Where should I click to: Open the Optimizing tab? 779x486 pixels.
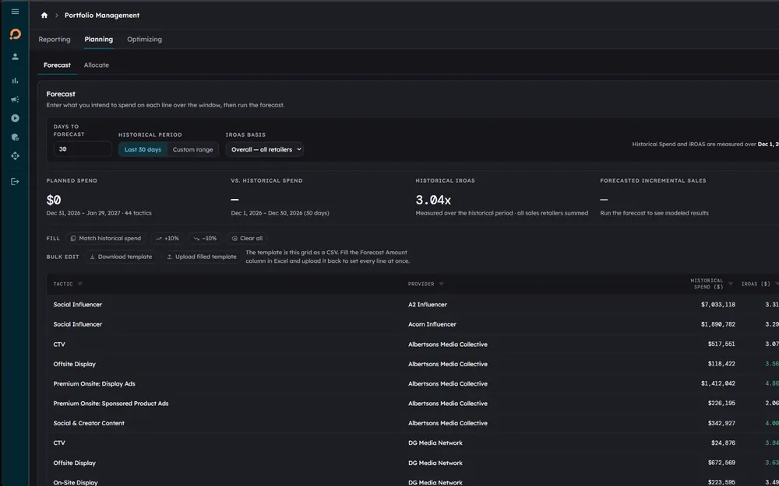point(144,39)
